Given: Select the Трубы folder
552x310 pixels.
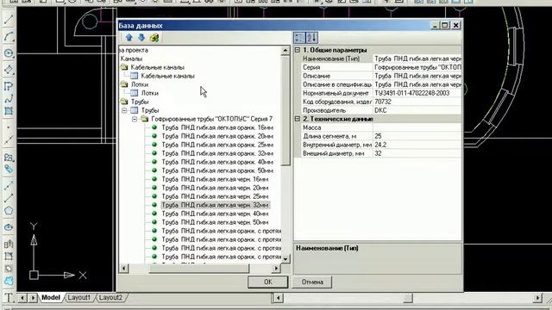Looking at the screenshot, I should [x=140, y=102].
